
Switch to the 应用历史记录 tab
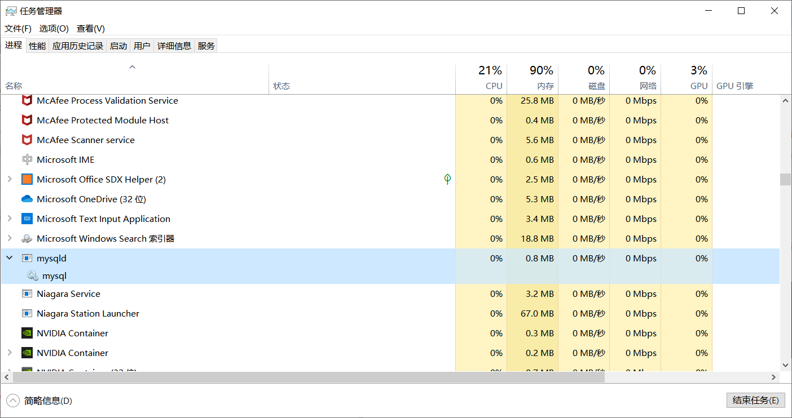pyautogui.click(x=78, y=46)
